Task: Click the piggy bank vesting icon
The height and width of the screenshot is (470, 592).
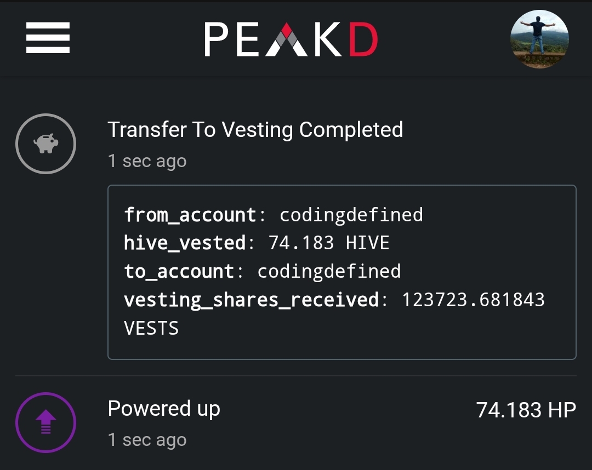Action: 45,144
